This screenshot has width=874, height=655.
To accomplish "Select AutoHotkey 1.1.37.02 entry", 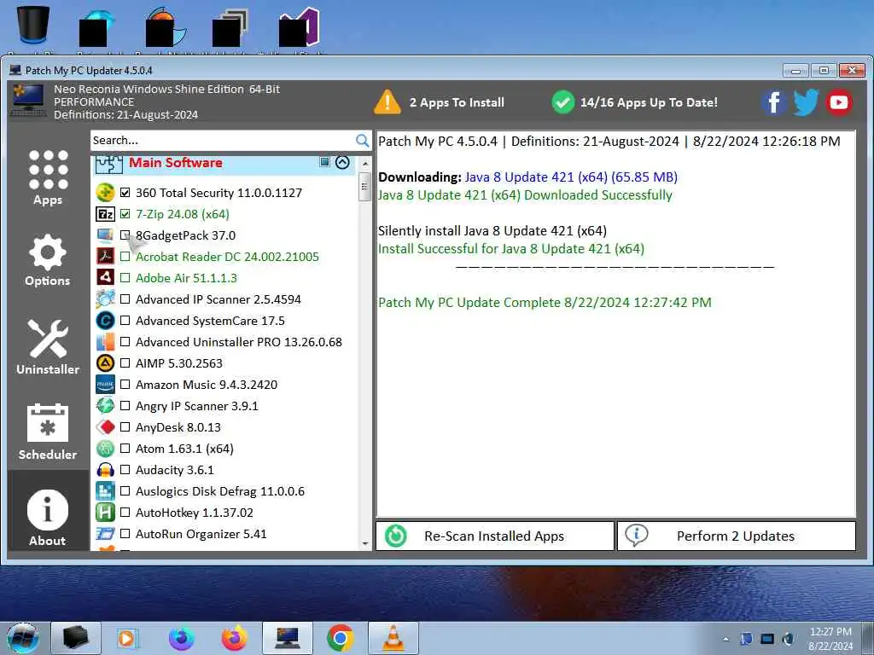I will coord(194,513).
